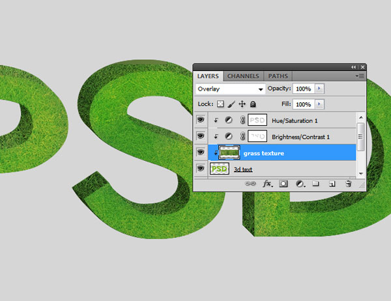Open the Opacity slider arrow
This screenshot has height=301, width=391.
tap(319, 89)
